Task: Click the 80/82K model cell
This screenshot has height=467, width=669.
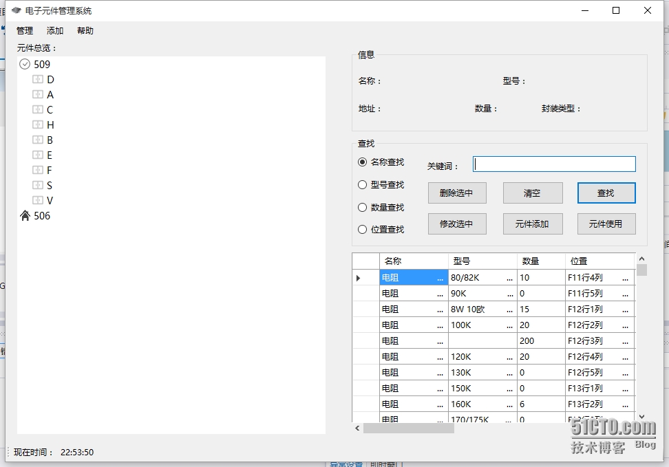Action: 482,278
